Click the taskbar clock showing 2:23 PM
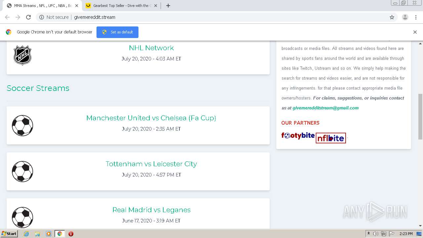The height and width of the screenshot is (238, 423). [x=406, y=234]
